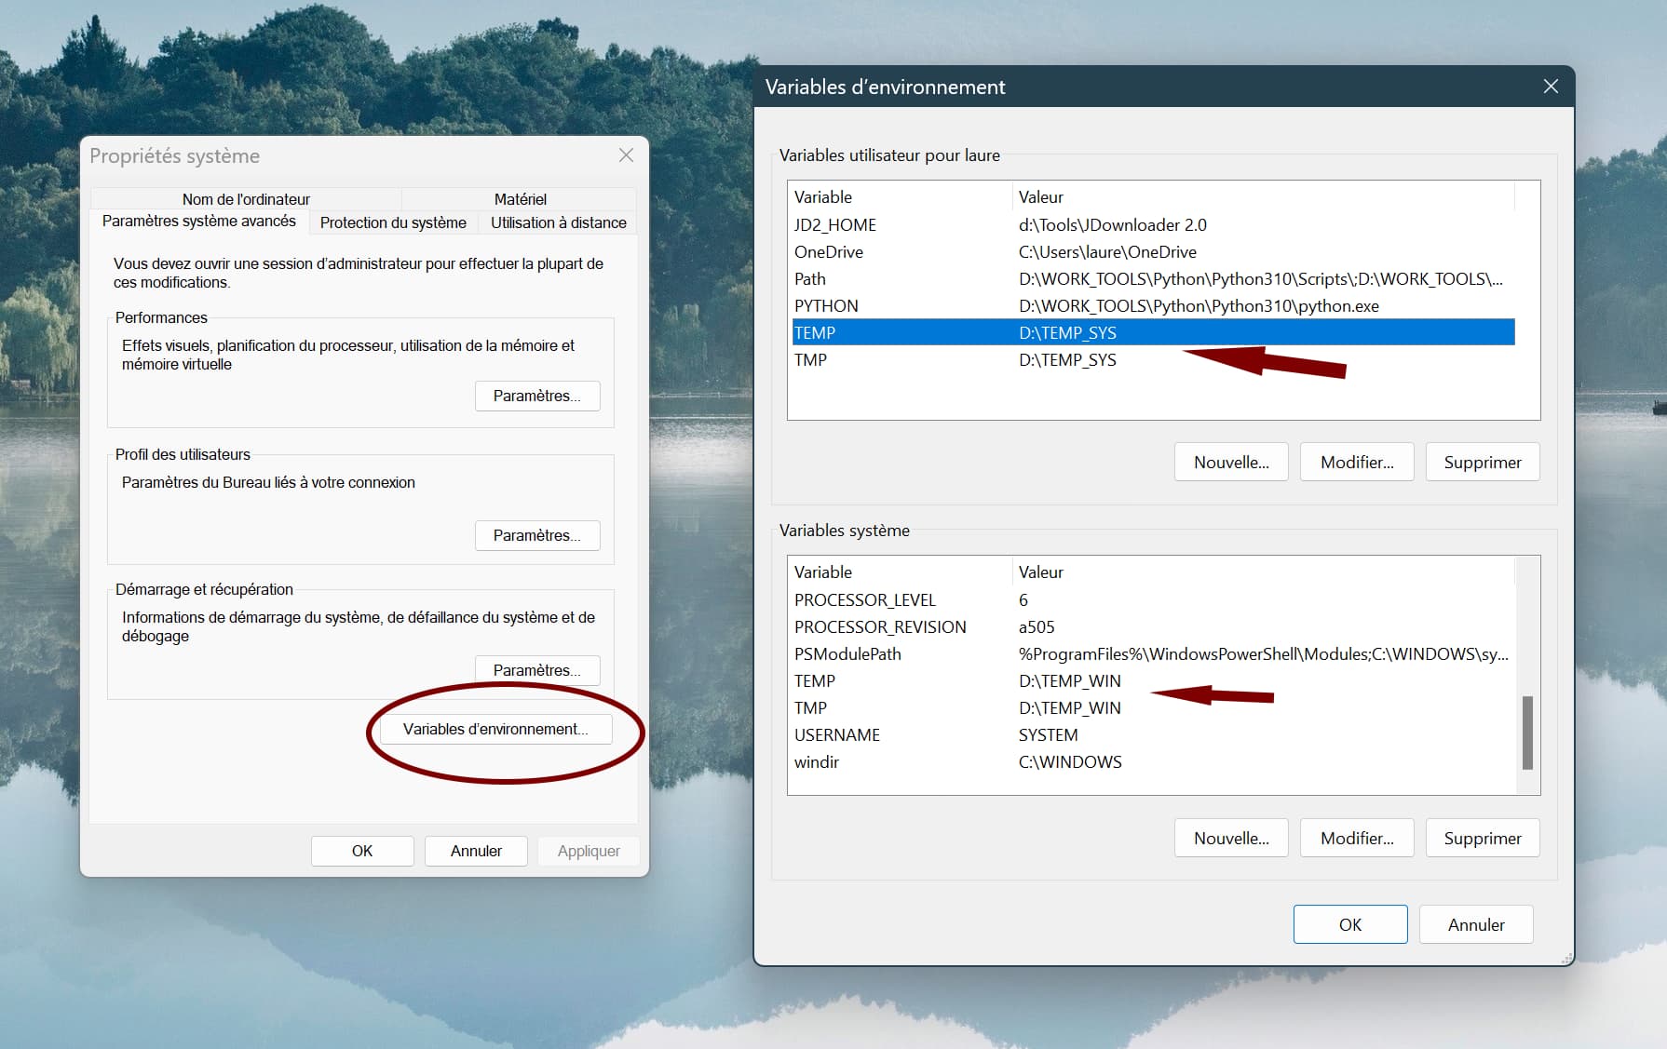Click Paramètres button under Performances
Viewport: 1667px width, 1049px height.
click(537, 396)
